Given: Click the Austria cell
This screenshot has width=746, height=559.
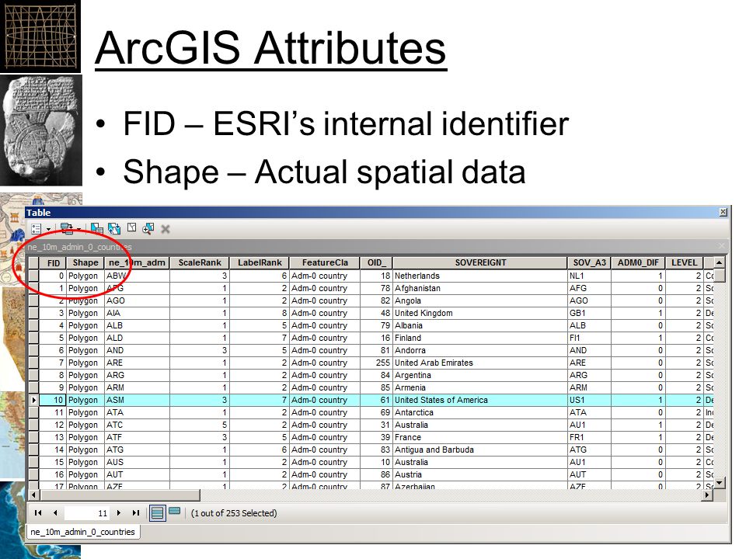Looking at the screenshot, I should coord(479,474).
